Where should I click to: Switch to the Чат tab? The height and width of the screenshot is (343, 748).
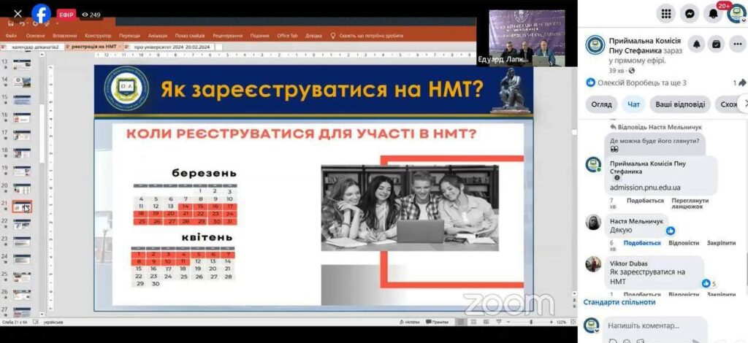pyautogui.click(x=633, y=104)
